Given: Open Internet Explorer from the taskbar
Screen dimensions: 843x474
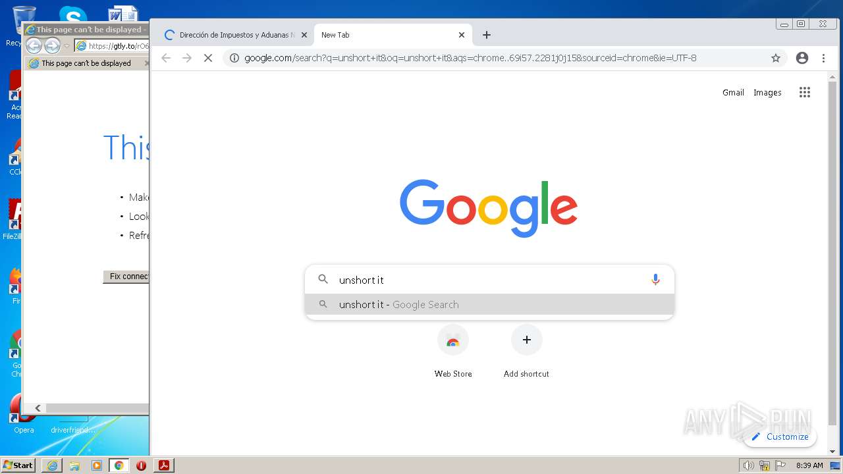Looking at the screenshot, I should 52,465.
